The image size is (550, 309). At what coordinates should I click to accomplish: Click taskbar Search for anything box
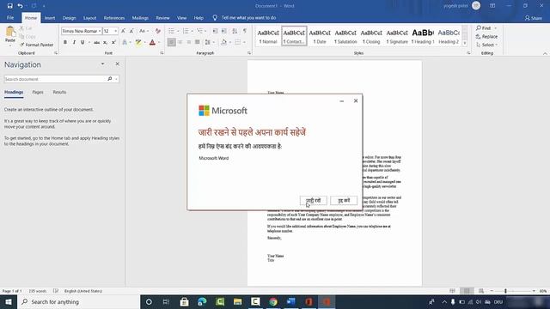pos(78,301)
